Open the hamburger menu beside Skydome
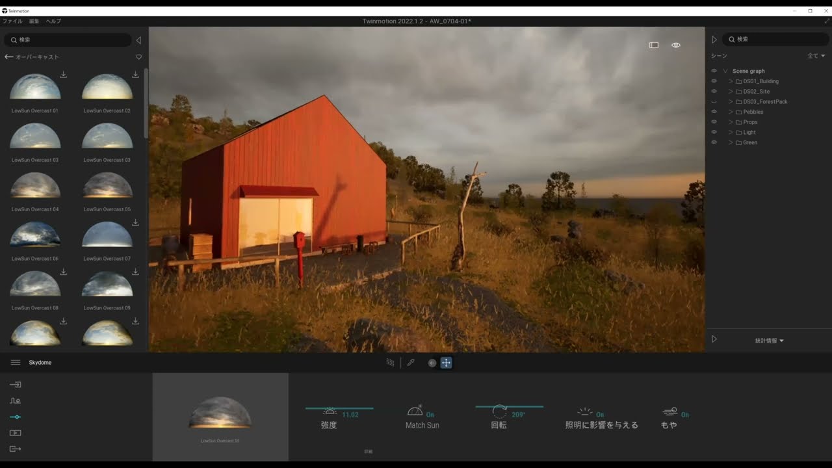Screen dimensions: 832x468 (x=16, y=363)
